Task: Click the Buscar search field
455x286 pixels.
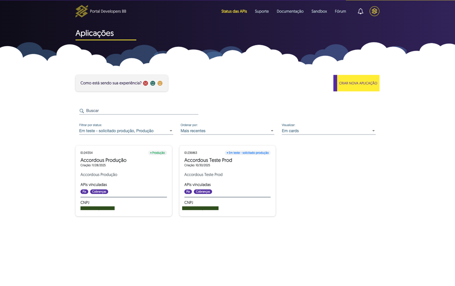Action: pyautogui.click(x=139, y=111)
